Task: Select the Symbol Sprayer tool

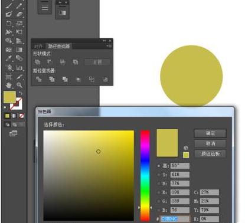Action: click(9, 67)
